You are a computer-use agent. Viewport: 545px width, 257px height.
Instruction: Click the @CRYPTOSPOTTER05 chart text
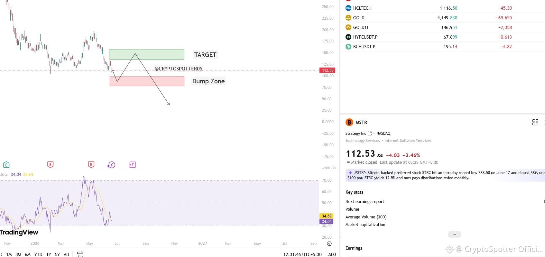click(x=179, y=69)
